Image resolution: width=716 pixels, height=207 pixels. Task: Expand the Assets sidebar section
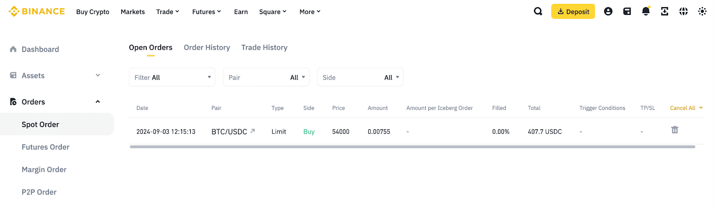click(x=98, y=76)
